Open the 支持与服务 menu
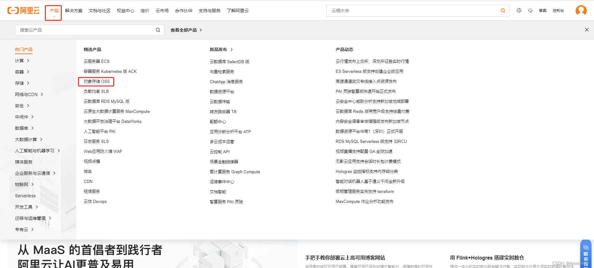This screenshot has height=268, width=594. tap(210, 11)
